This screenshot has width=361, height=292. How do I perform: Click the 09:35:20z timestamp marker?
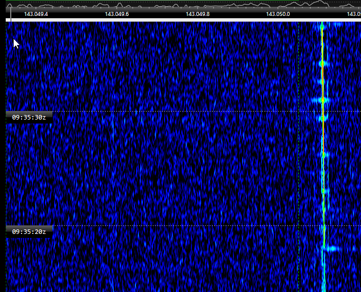(x=29, y=232)
